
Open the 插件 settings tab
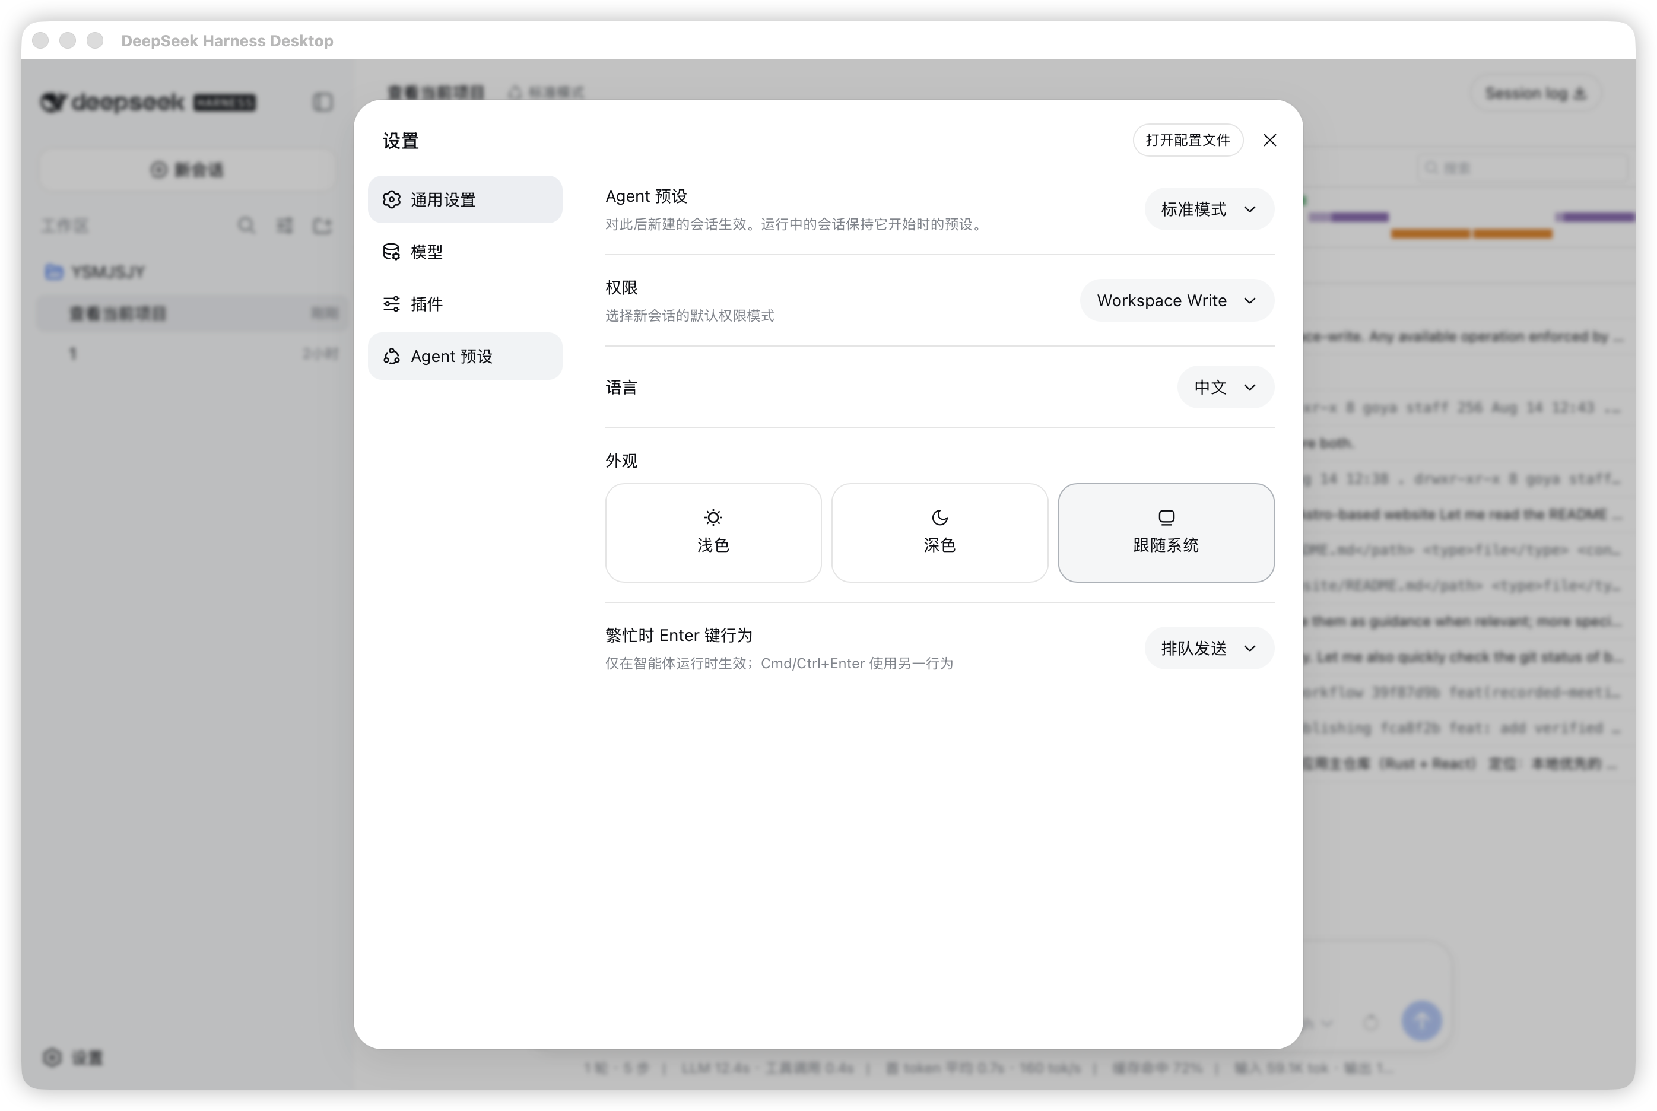point(465,304)
